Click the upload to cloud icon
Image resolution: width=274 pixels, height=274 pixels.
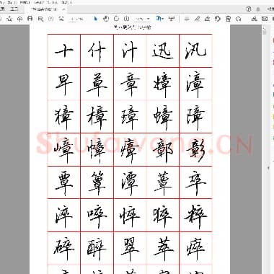(x=19, y=19)
